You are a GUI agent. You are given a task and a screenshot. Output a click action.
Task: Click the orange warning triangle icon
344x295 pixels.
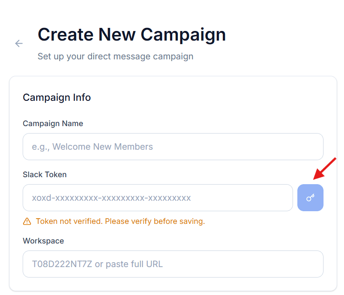(x=27, y=221)
